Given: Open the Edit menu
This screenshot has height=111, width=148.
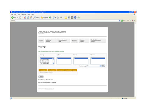Looking at the screenshot, I should click(x=15, y=15).
